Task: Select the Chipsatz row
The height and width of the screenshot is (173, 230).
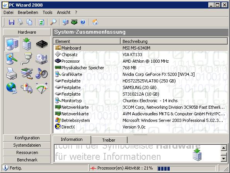Action: coord(141,55)
